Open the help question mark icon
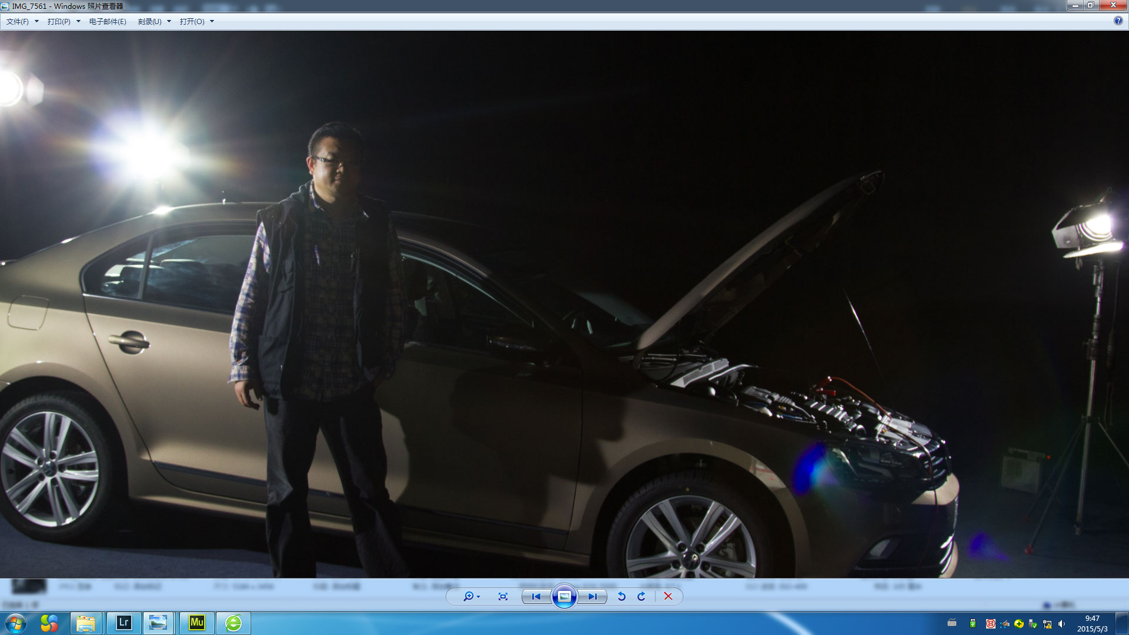 click(1118, 21)
